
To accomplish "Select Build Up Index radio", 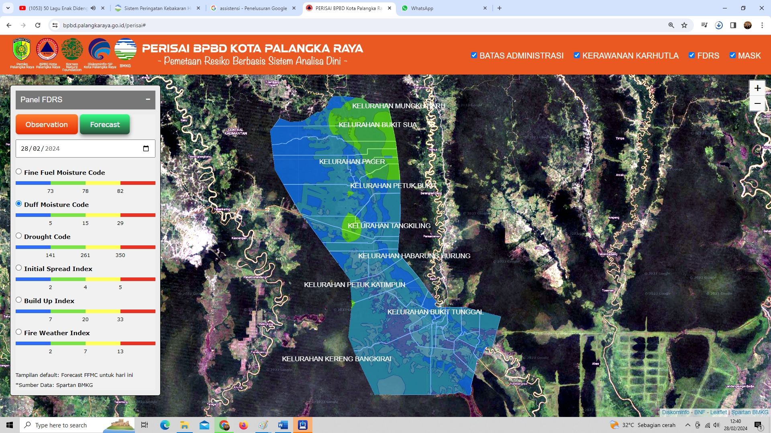I will 19,300.
